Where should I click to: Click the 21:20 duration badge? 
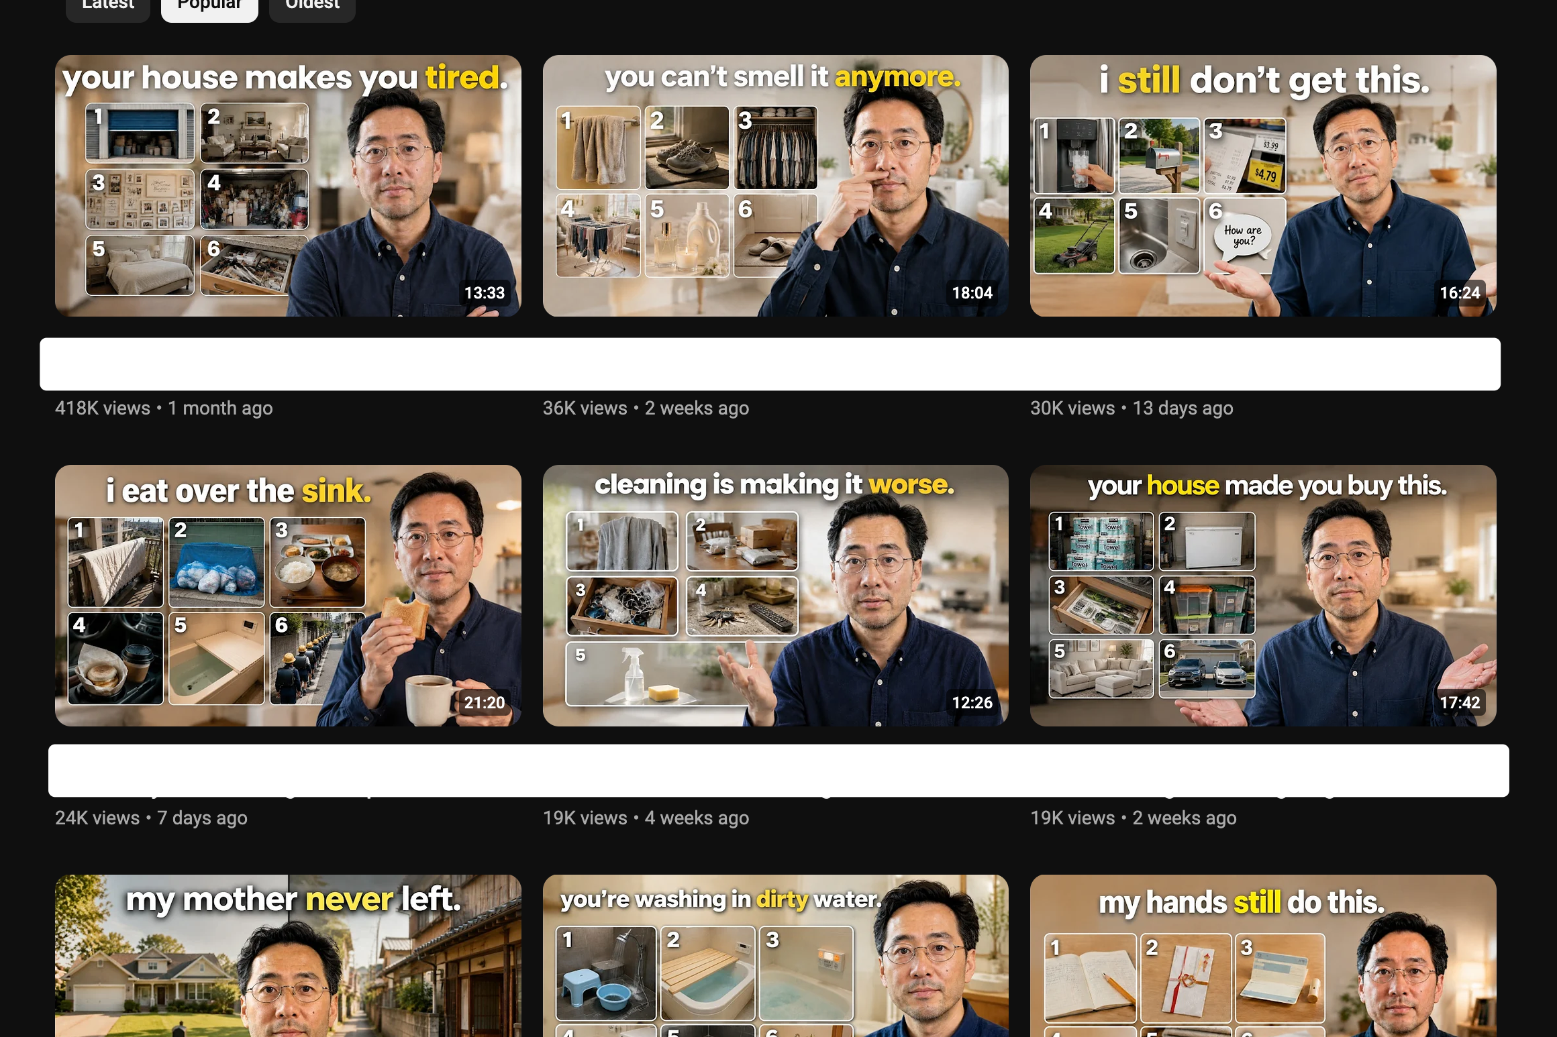point(485,703)
